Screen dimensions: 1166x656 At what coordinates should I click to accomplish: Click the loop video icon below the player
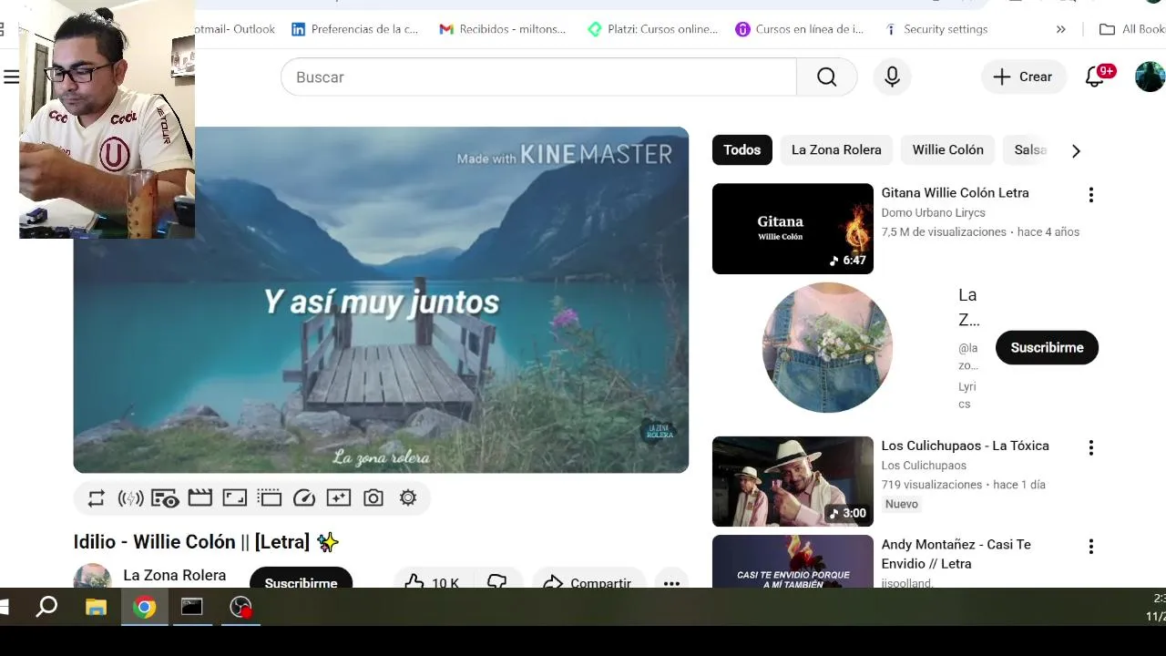(96, 498)
